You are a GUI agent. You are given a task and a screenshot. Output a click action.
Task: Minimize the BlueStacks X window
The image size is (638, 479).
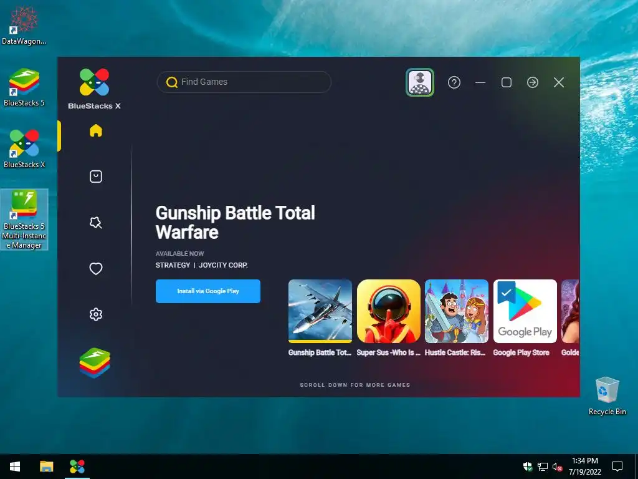click(x=480, y=82)
